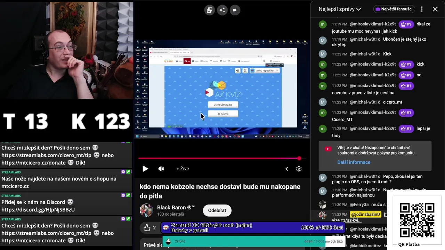
Task: Click the avatar on the 'Na streamování na víc' message
Action: click(323, 191)
